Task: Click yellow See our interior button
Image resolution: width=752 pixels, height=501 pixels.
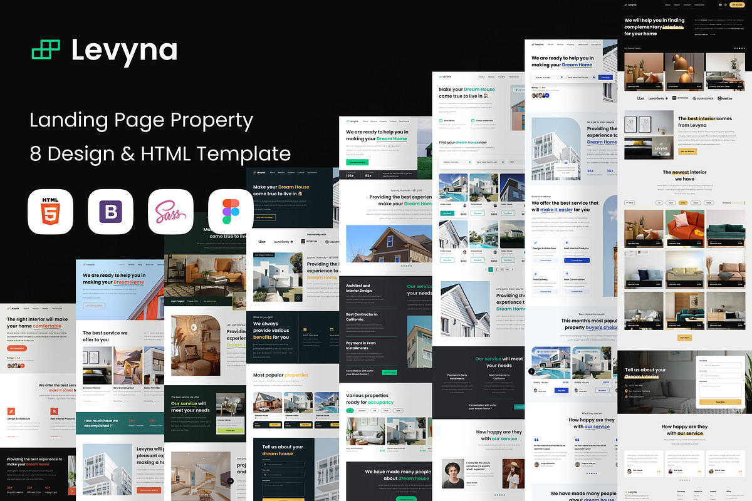Action: [687, 152]
